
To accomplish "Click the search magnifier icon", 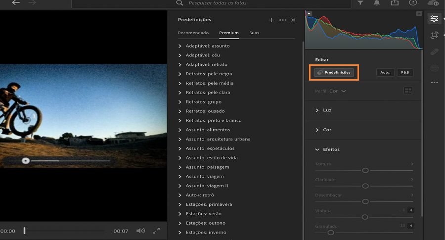I will (179, 3).
